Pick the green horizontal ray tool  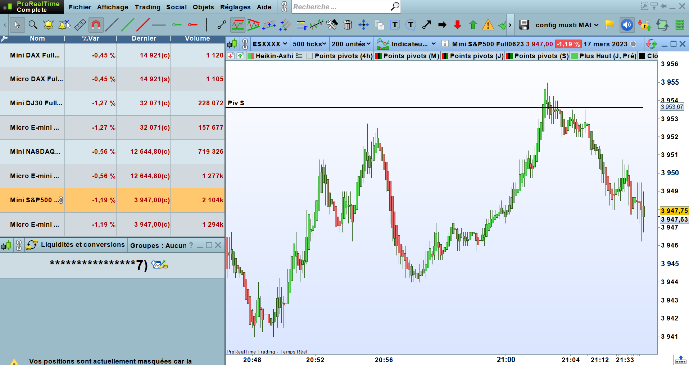tap(177, 25)
